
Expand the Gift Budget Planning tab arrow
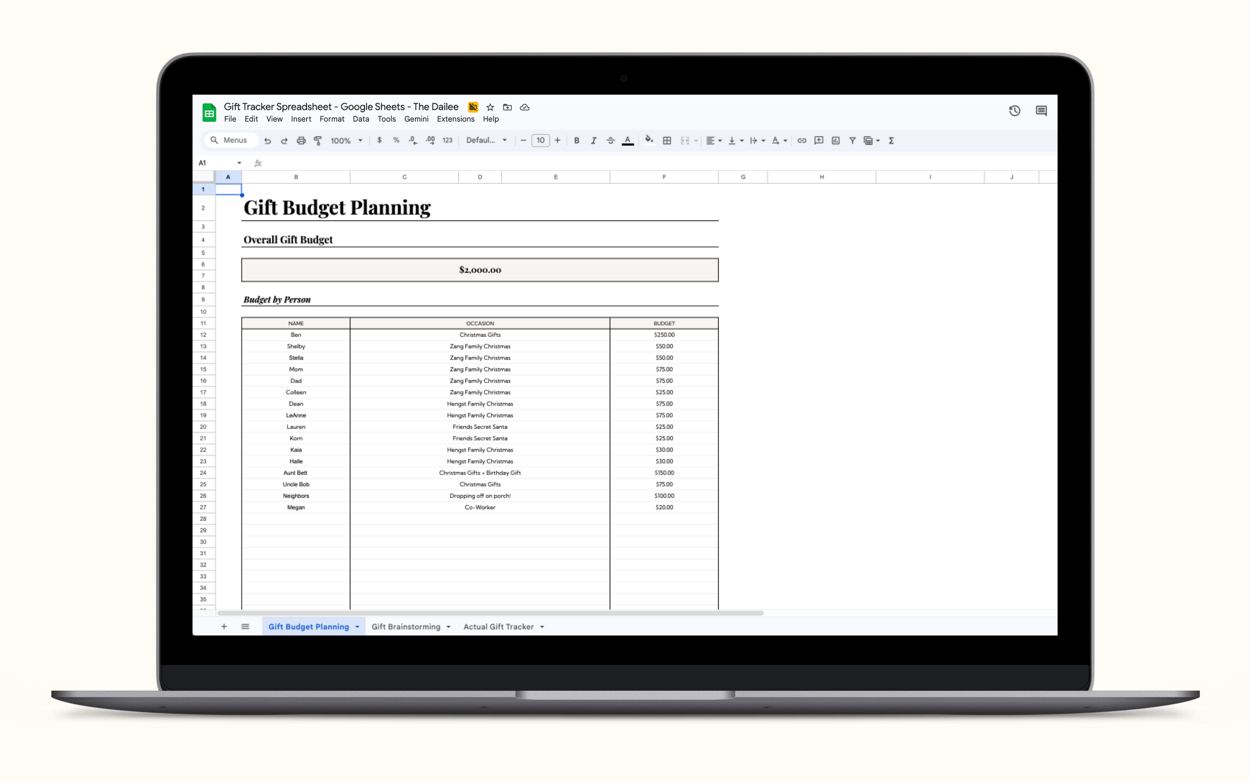click(x=357, y=627)
